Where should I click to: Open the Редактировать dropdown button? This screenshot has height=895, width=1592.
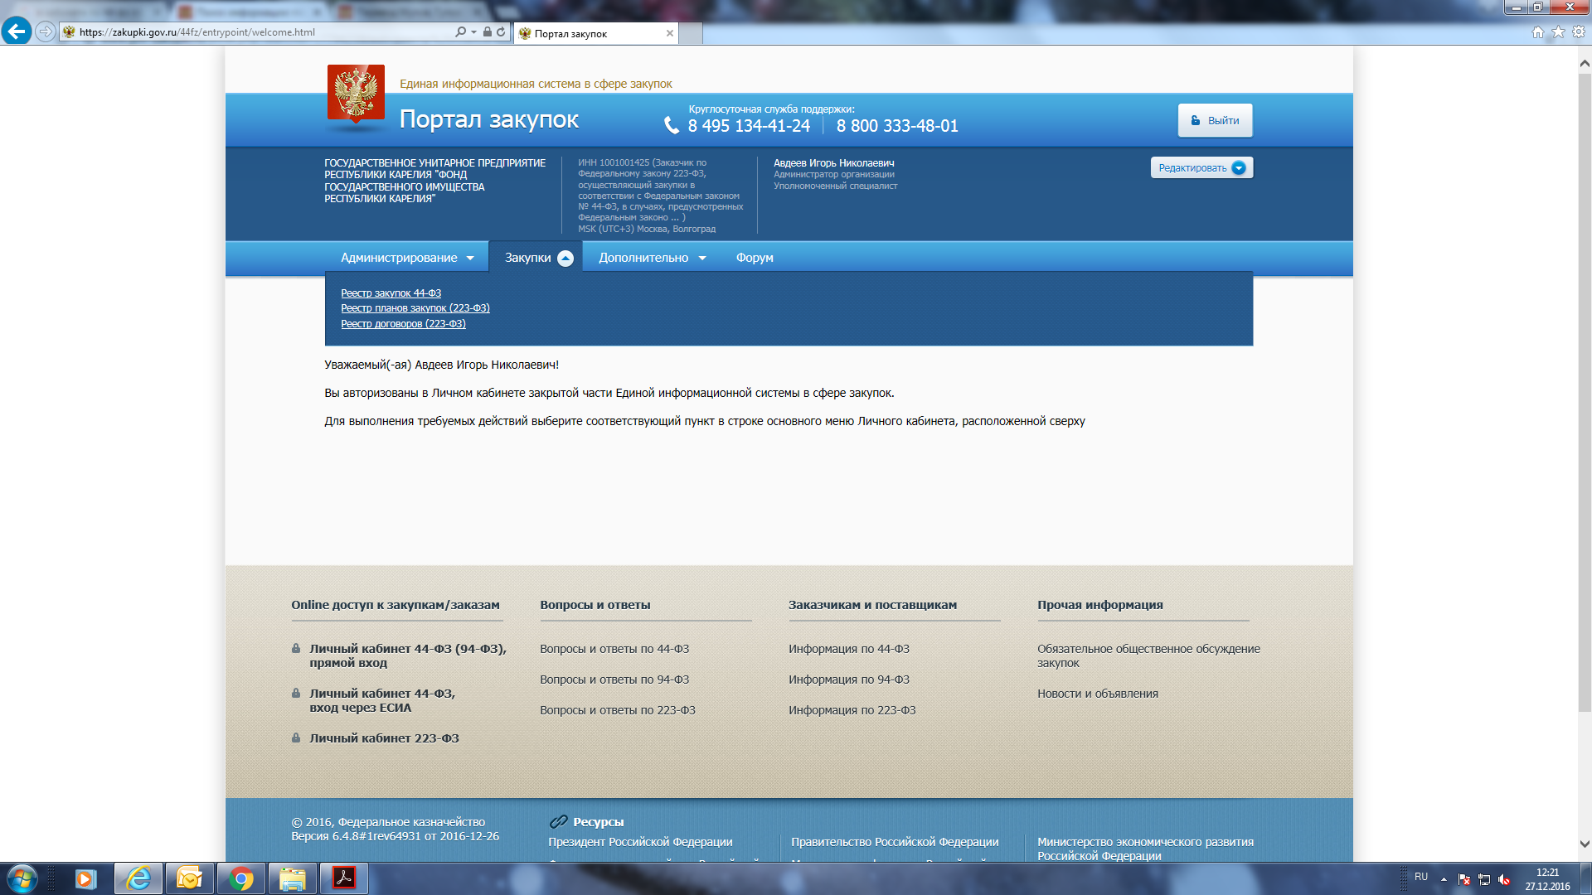[x=1201, y=168]
